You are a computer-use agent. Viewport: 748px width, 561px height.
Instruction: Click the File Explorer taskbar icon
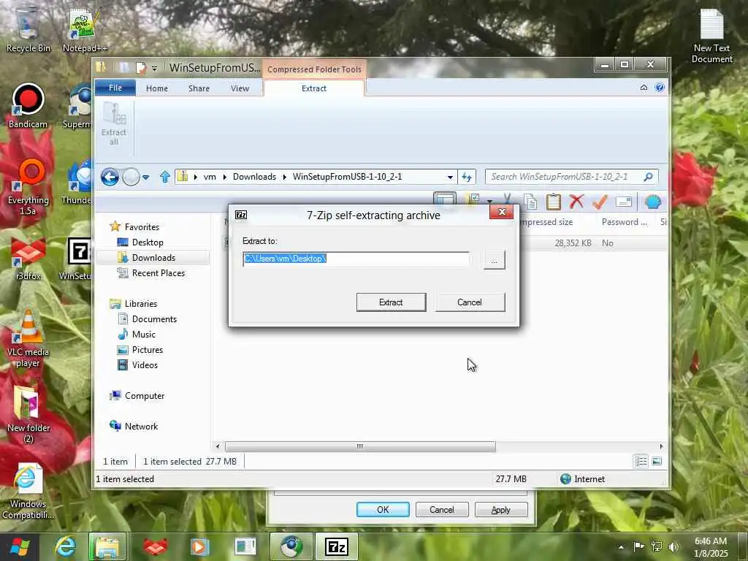(107, 546)
